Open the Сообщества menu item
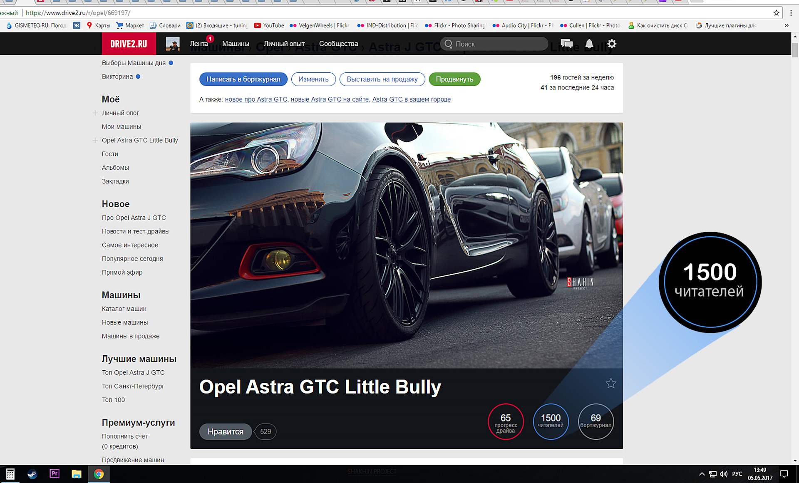Viewport: 799px width, 483px height. point(338,44)
